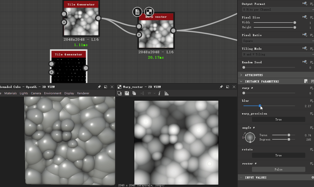Screen dimensions: 314x187
Task: Open Output Format options menu icon
Action: 311,4
